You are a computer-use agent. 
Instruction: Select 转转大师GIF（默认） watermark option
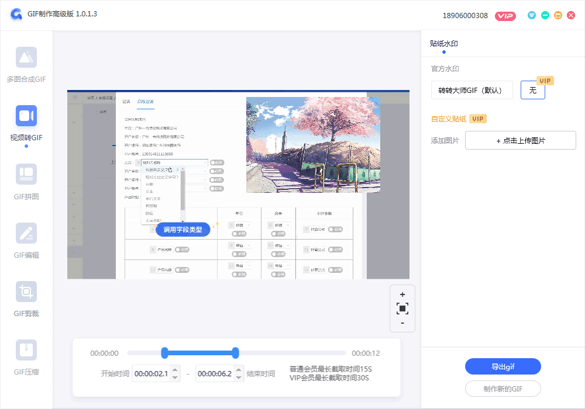(x=472, y=90)
